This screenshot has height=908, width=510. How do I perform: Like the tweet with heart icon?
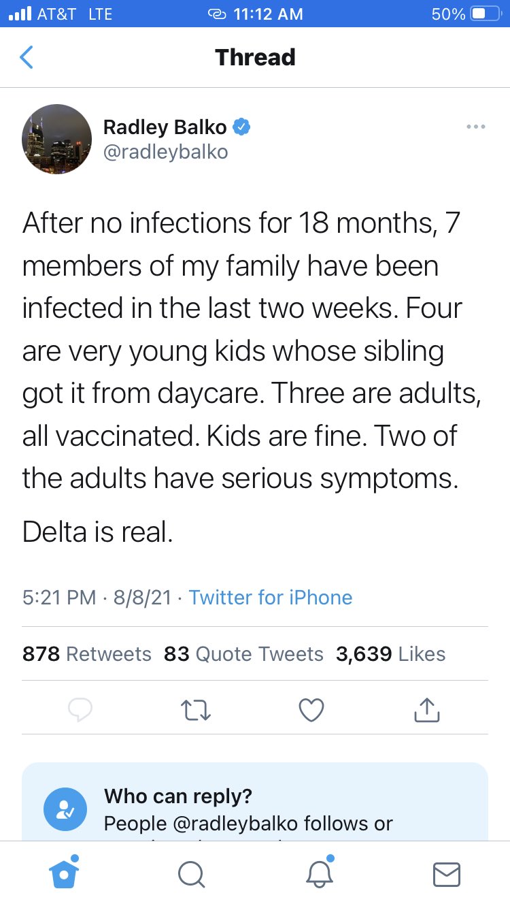(311, 711)
